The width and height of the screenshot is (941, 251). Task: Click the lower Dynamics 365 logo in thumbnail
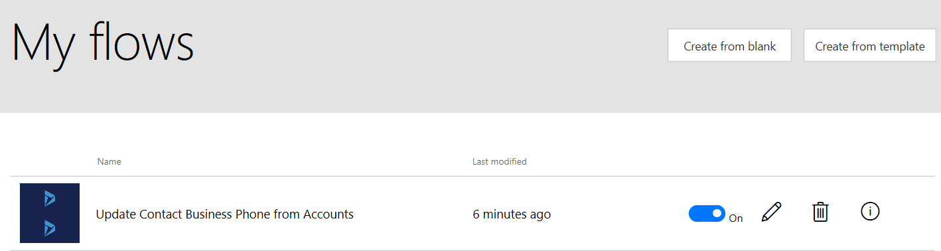[50, 228]
